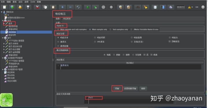Screen dimensions: 208x108
Task: Click the Stop test octagon icon
Action: pyautogui.click(x=103, y=7)
